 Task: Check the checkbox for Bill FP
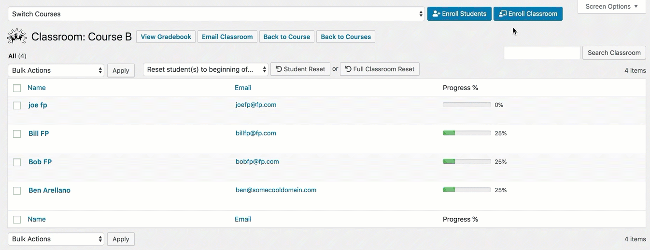pyautogui.click(x=17, y=133)
